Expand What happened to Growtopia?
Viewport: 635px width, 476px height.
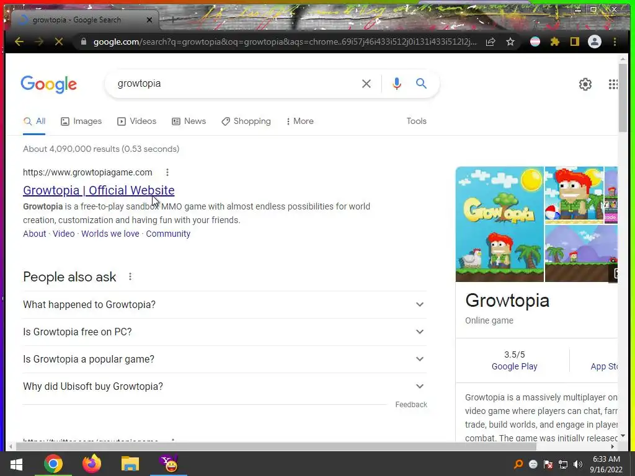coord(224,304)
